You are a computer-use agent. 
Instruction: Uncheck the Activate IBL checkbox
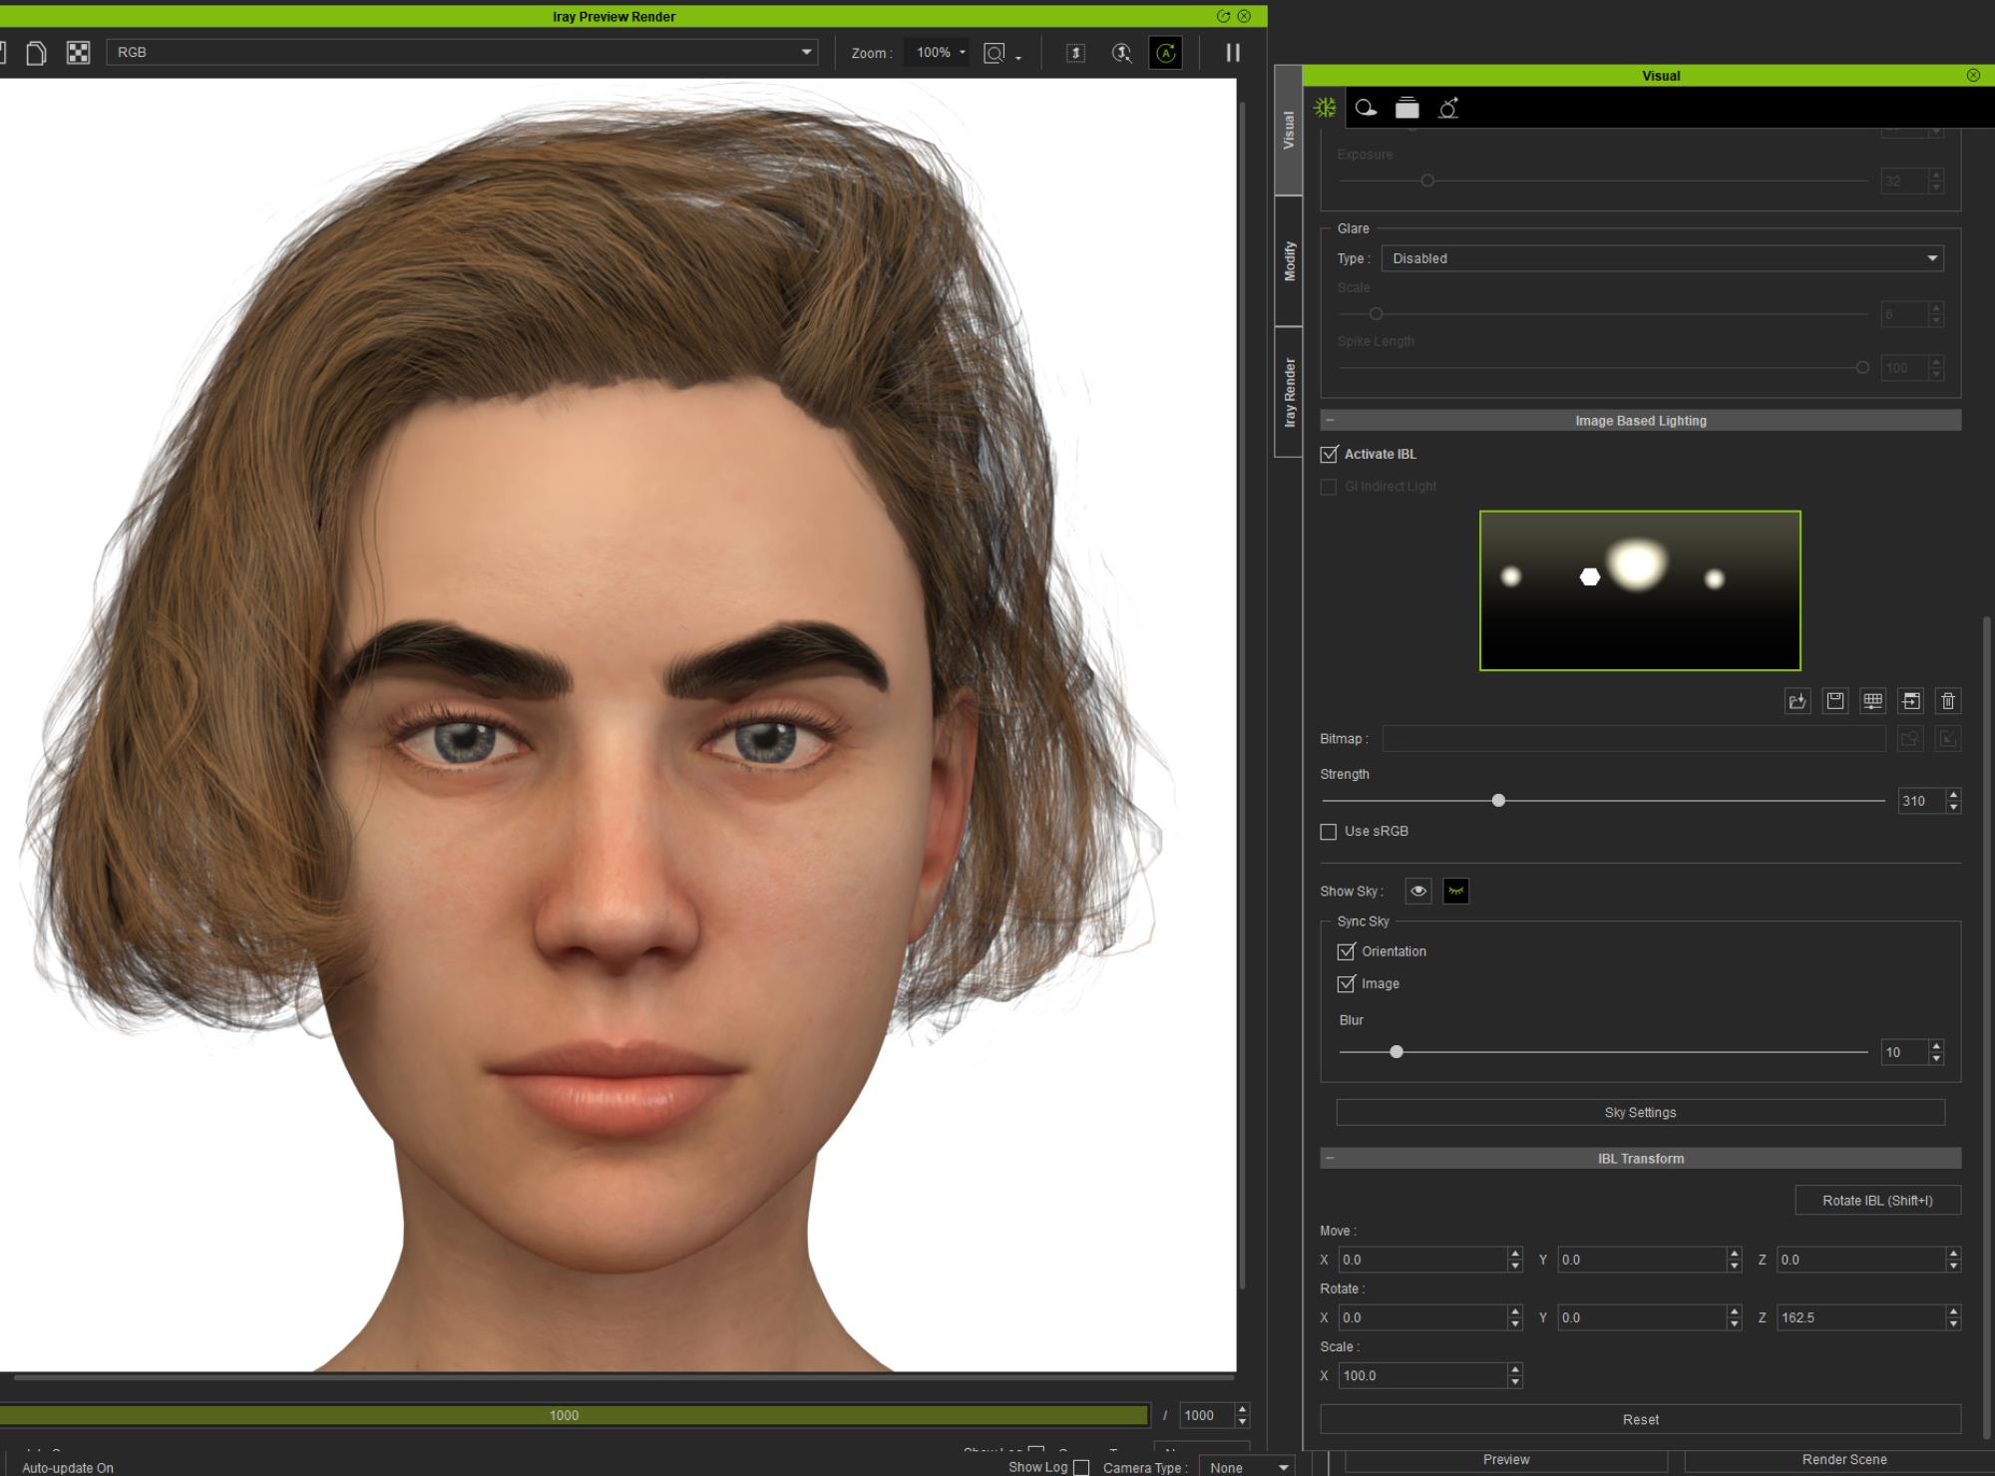(x=1329, y=455)
